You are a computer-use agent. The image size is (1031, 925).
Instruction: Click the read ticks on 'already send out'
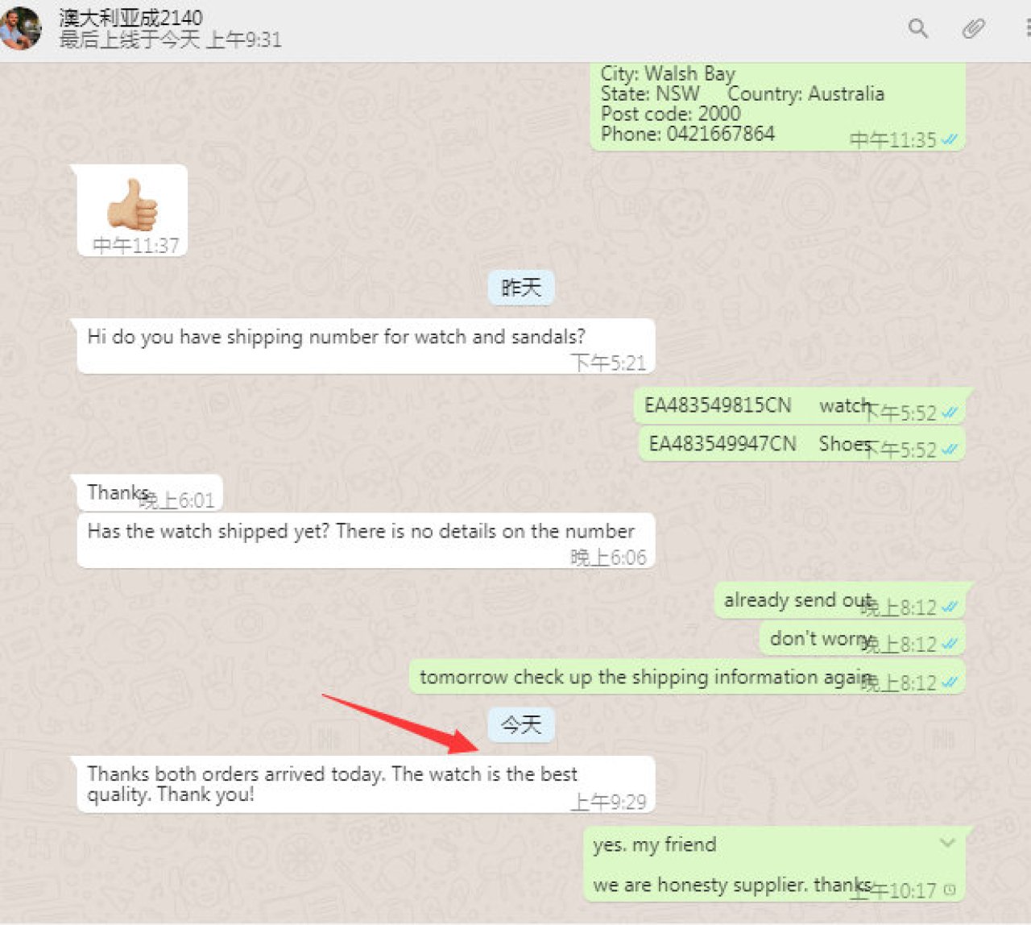point(950,607)
